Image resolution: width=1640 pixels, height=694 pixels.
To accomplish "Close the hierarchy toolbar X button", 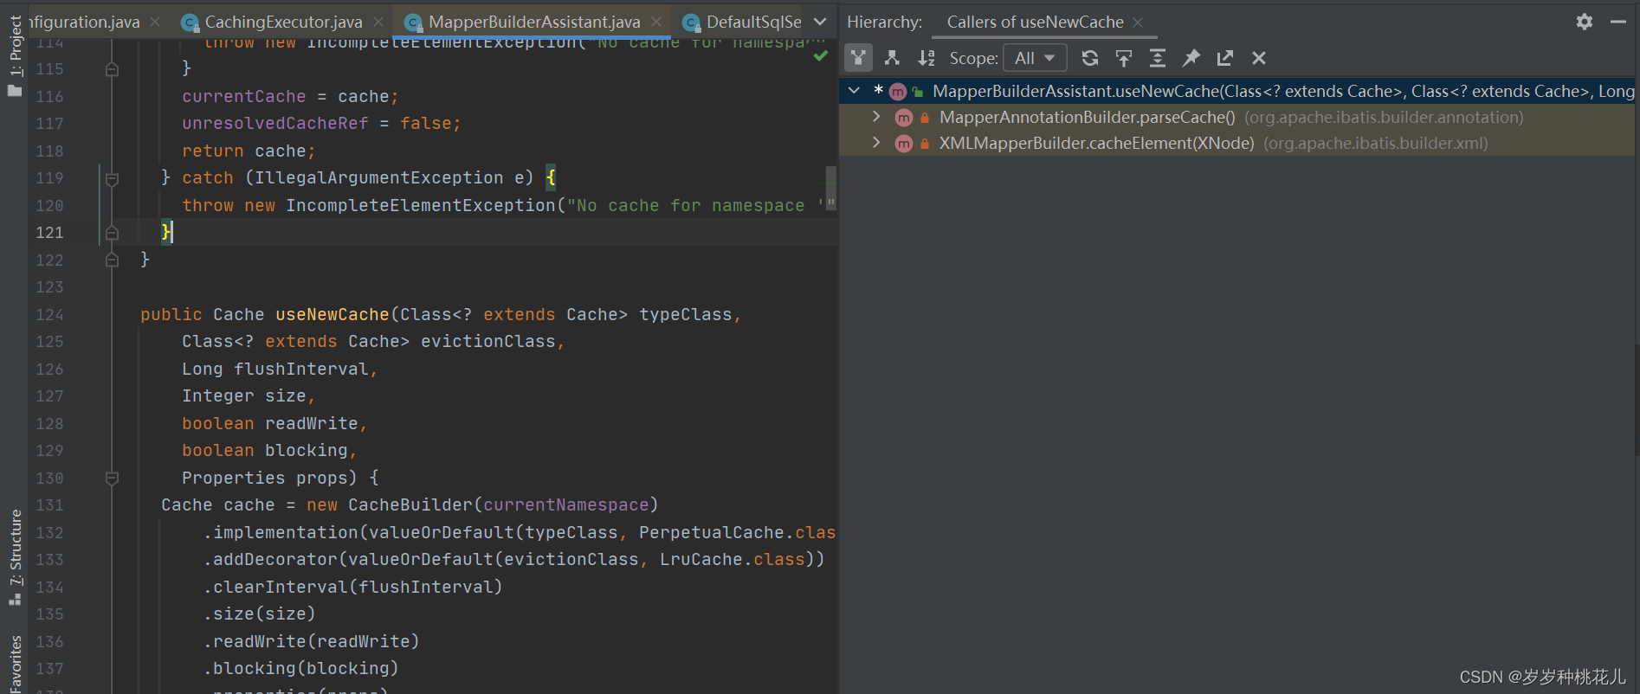I will click(1259, 58).
